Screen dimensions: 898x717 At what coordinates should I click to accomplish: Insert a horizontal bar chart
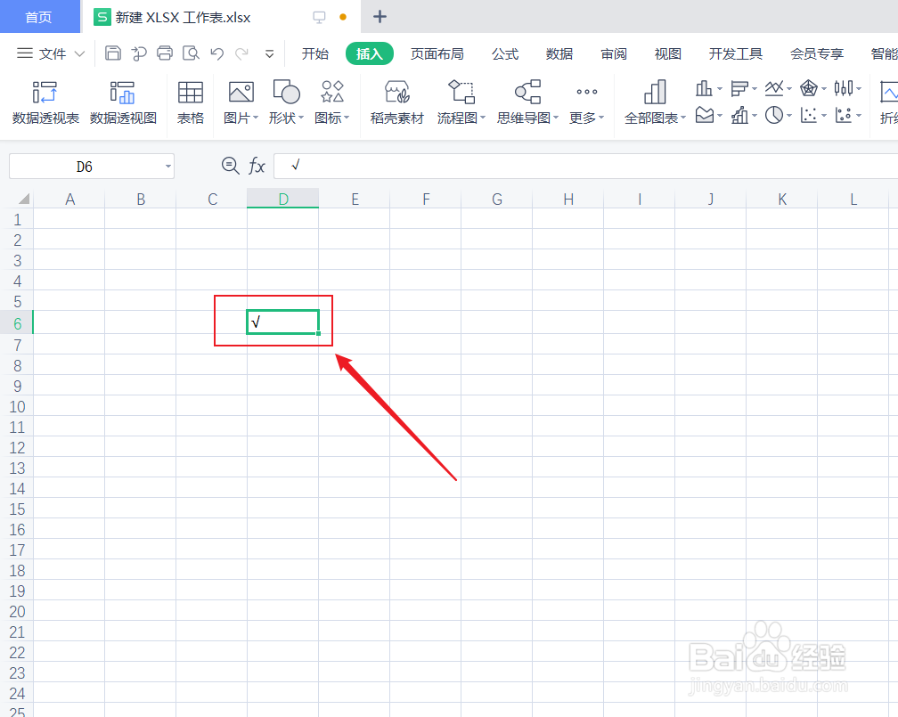739,88
